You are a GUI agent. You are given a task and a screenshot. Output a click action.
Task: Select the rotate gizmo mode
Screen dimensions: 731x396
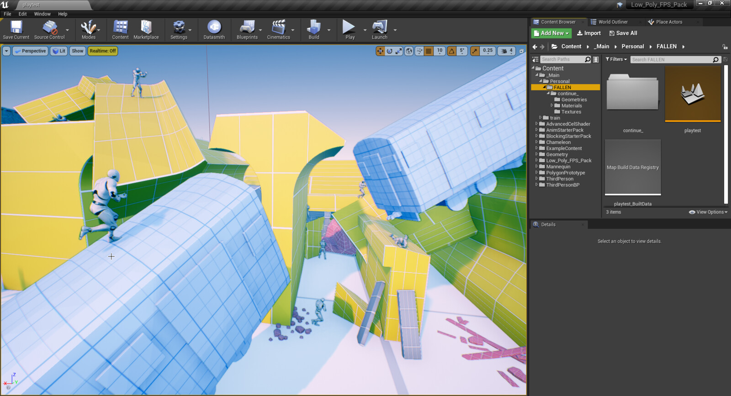point(389,51)
